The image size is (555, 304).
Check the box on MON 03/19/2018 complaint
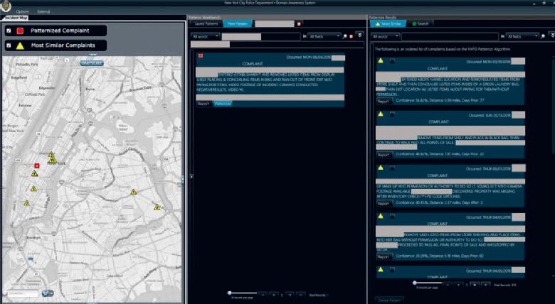point(392,61)
